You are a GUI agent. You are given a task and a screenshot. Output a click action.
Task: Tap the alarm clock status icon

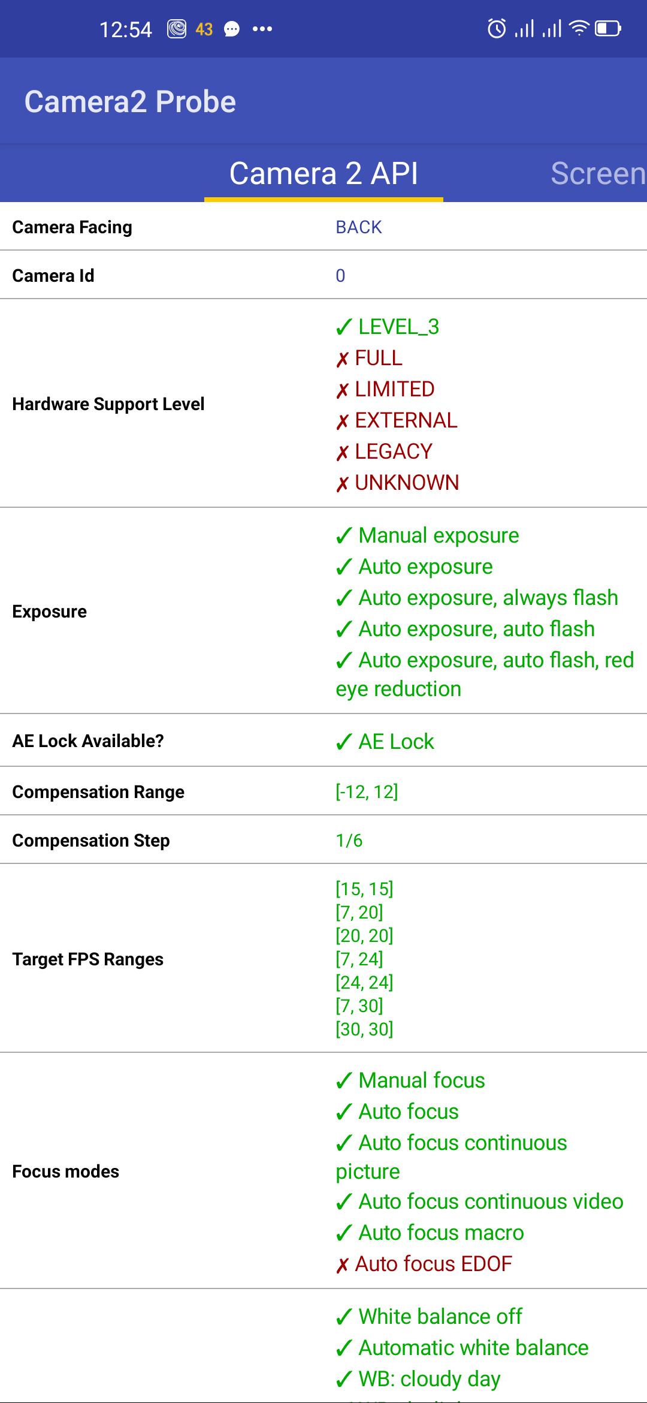pyautogui.click(x=497, y=28)
